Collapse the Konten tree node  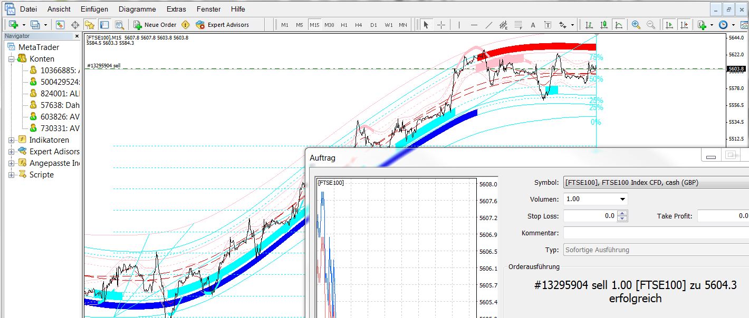click(x=12, y=59)
